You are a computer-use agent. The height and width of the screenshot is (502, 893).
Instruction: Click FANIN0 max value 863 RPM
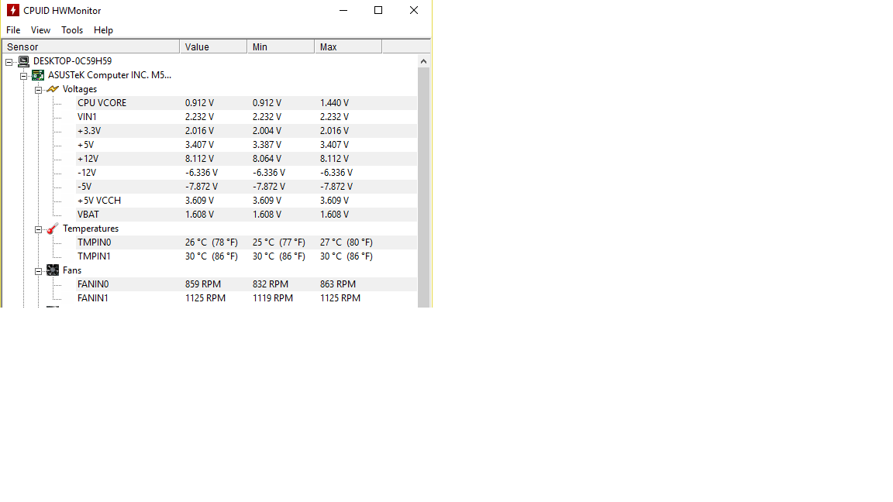pos(338,284)
